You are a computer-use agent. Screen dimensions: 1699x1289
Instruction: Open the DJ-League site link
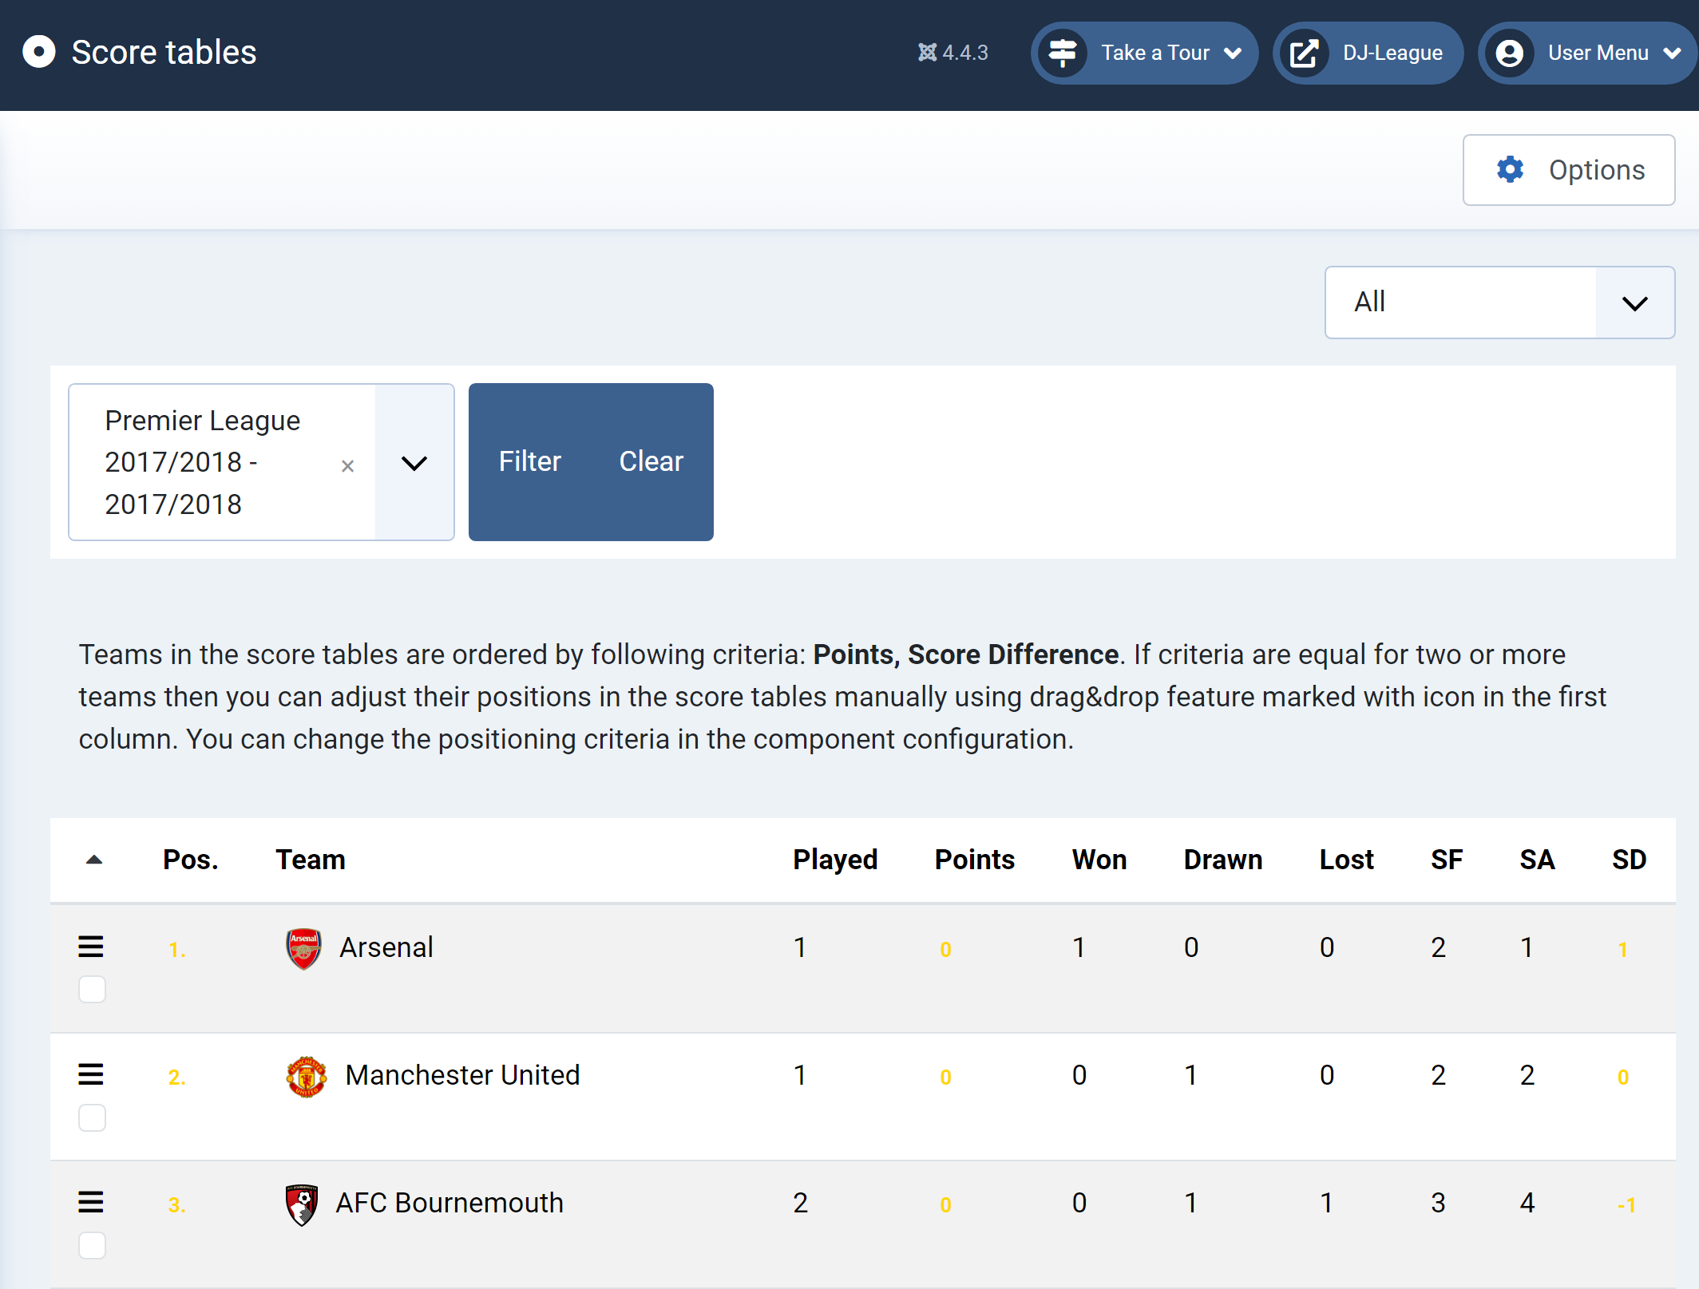[x=1368, y=53]
